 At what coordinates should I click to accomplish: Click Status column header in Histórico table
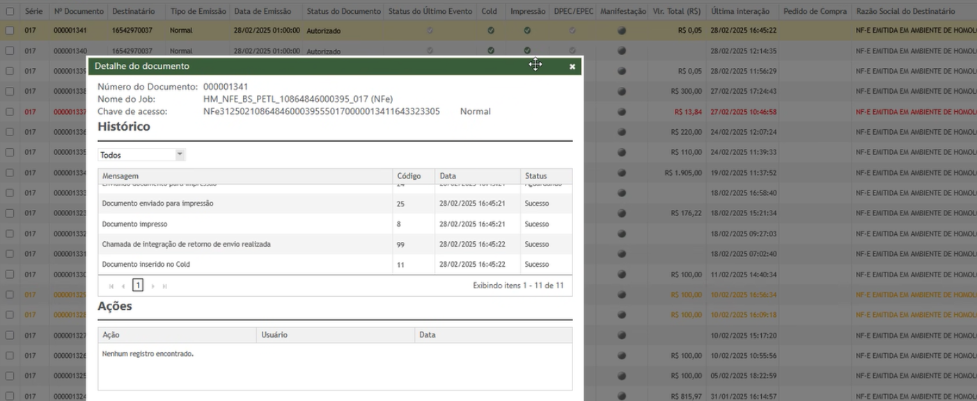coord(536,177)
